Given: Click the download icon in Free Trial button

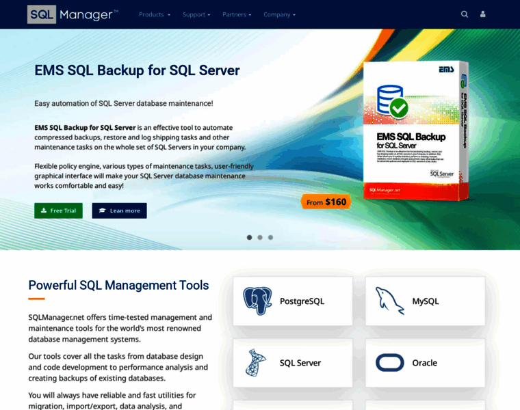Looking at the screenshot, I should 43,210.
